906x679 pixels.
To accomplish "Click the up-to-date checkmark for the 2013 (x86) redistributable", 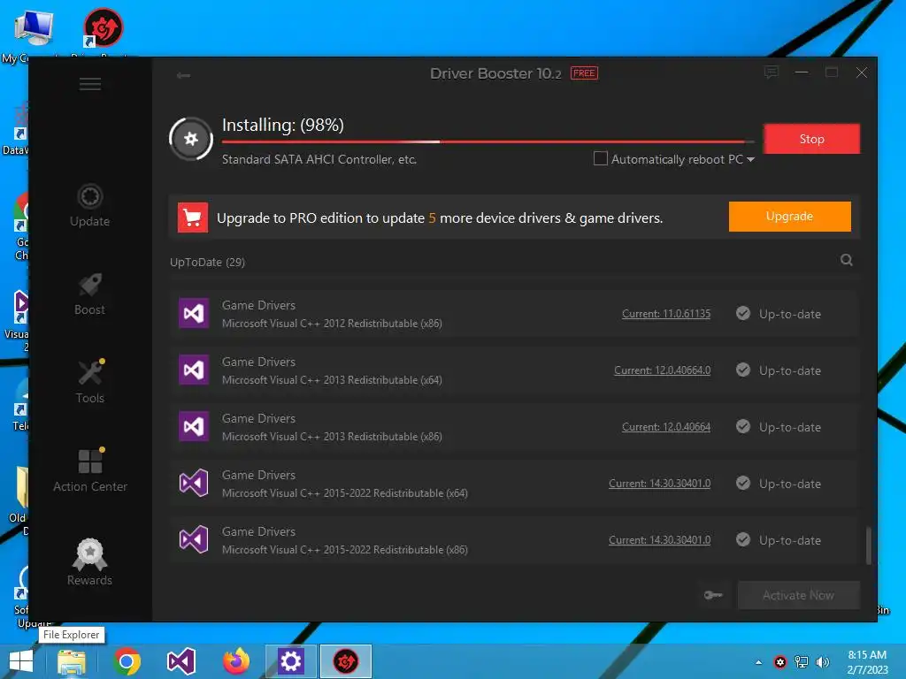I will (x=743, y=427).
